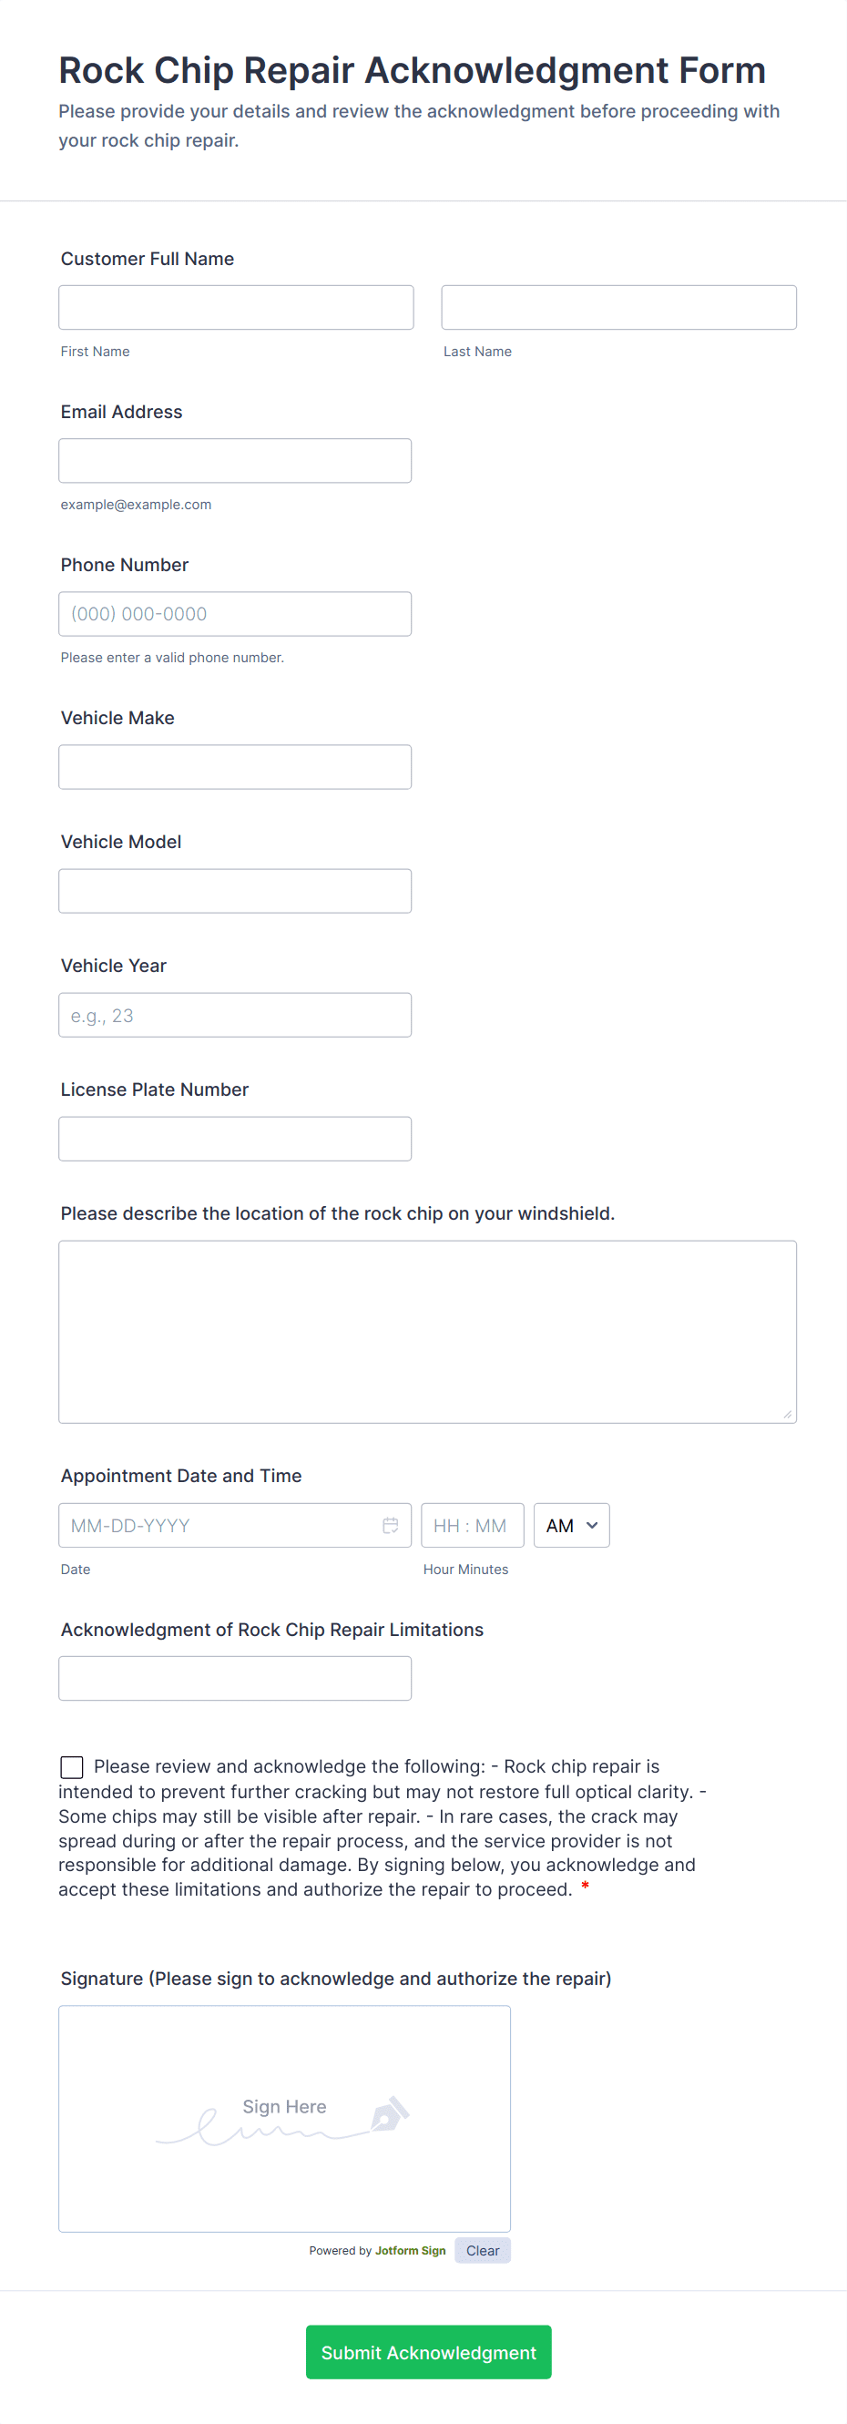Screen dimensions: 847x2424
Task: Open the Jotform Sign link
Action: tap(411, 2250)
